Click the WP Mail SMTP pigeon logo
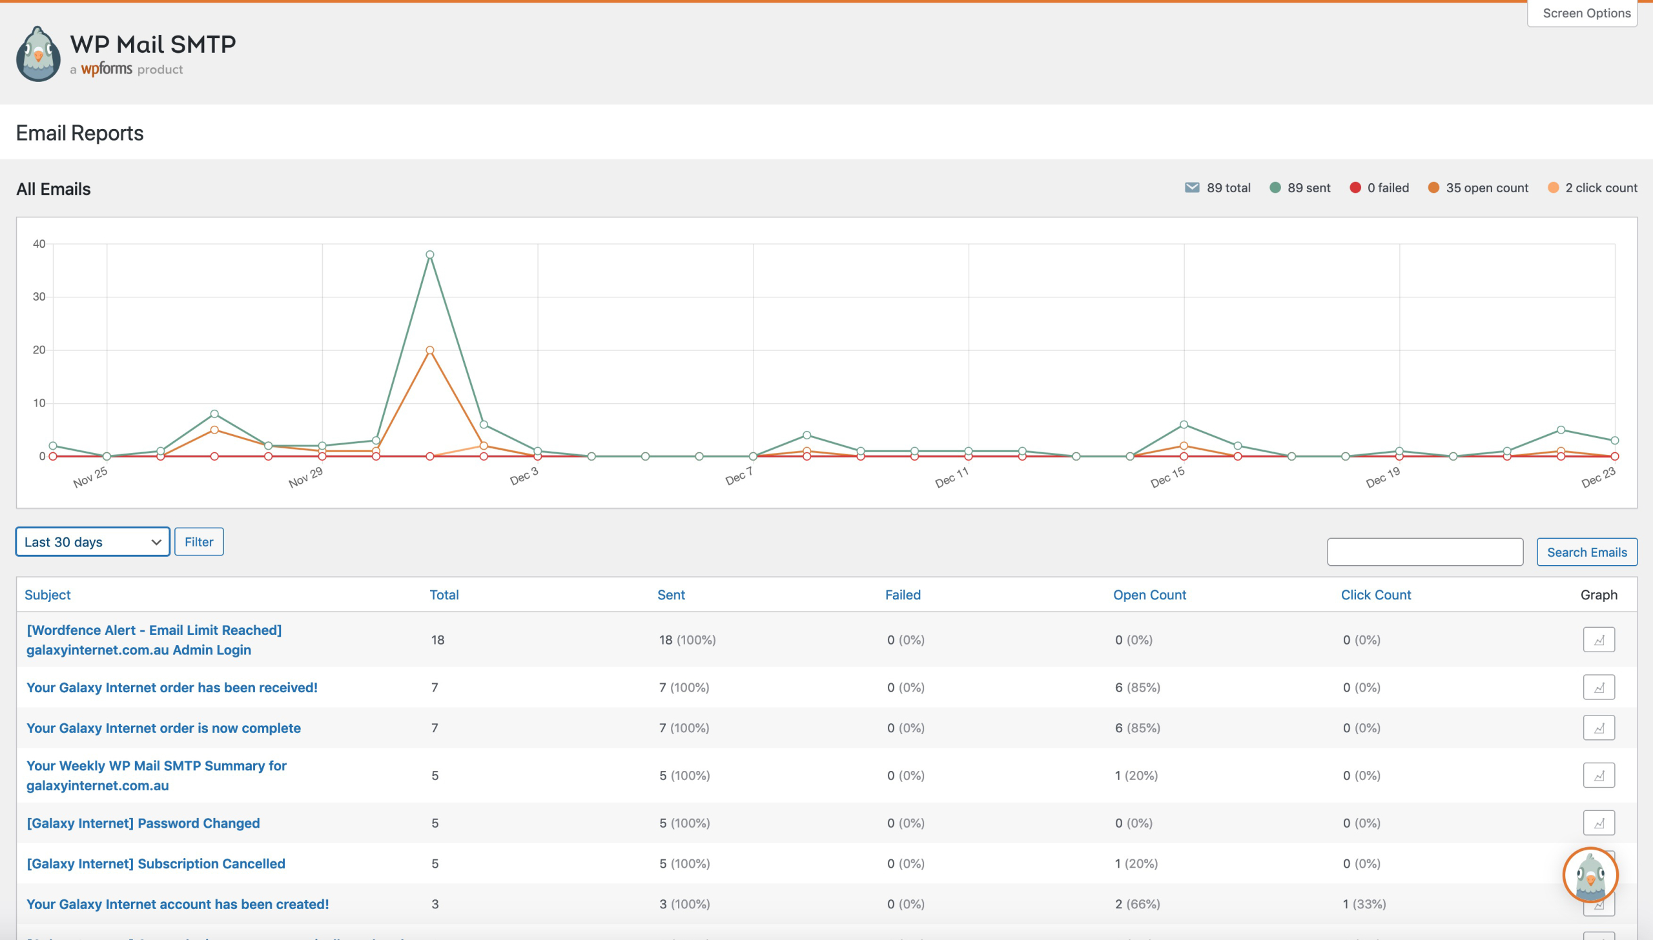 click(38, 54)
